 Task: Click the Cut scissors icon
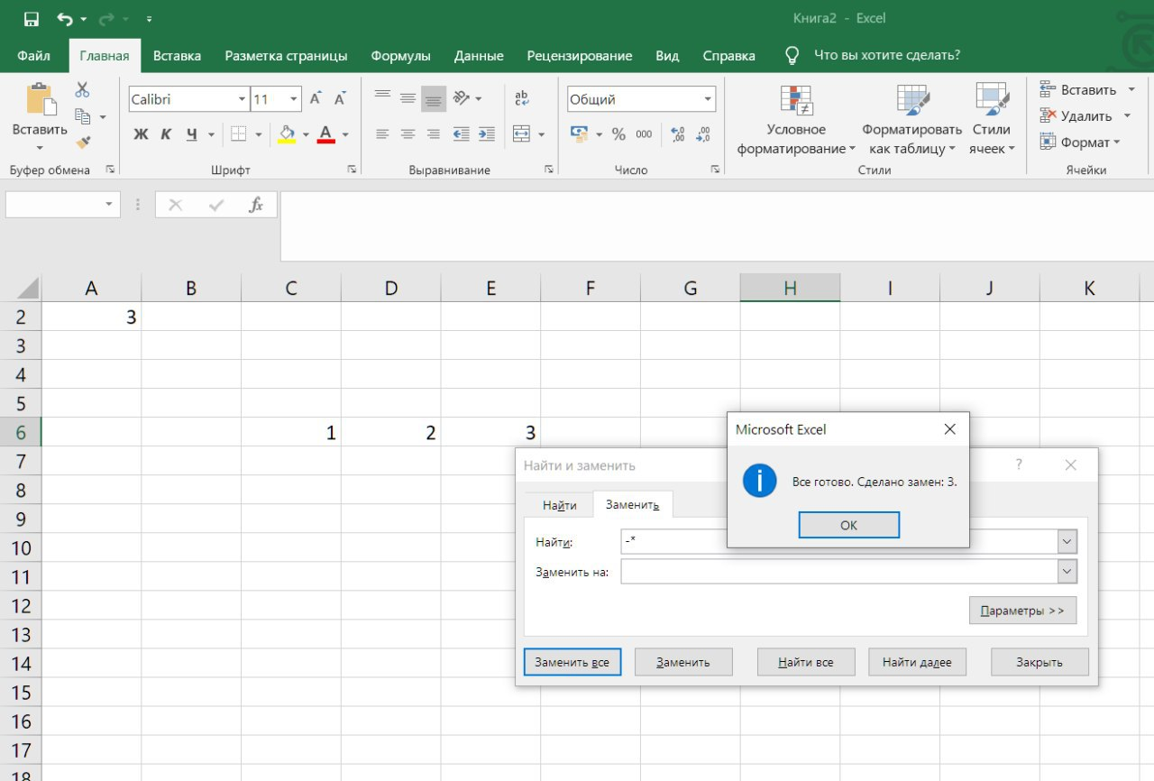point(82,90)
